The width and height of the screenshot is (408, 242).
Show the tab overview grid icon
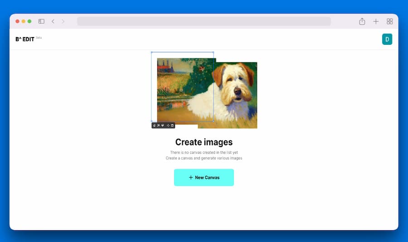389,21
